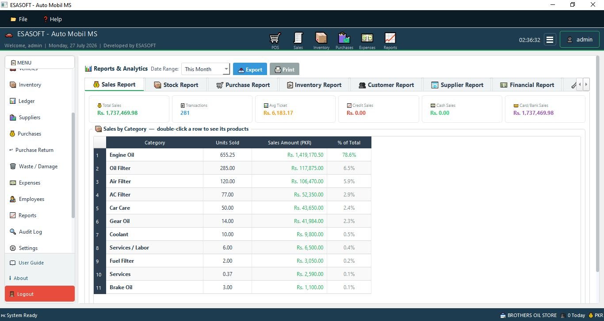604x321 pixels.
Task: Click the 0 Today status bar entry
Action: coord(572,315)
